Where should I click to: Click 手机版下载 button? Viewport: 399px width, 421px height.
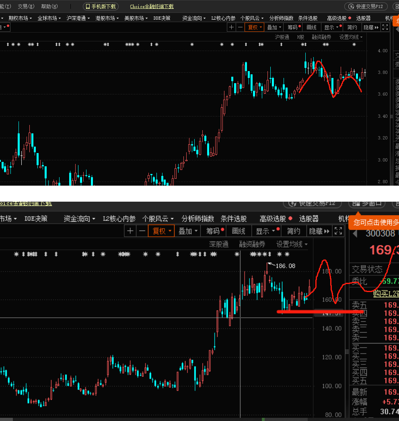click(101, 6)
